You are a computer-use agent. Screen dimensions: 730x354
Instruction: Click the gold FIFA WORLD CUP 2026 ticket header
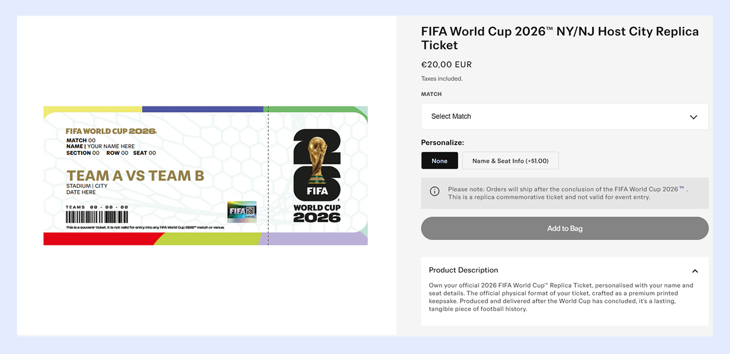[111, 131]
